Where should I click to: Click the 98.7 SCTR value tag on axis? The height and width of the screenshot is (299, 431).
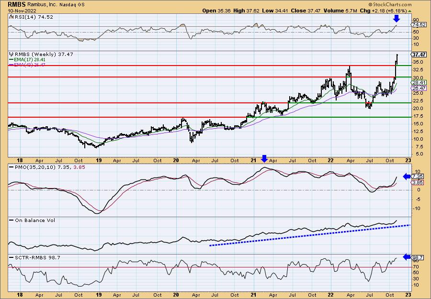(418, 257)
